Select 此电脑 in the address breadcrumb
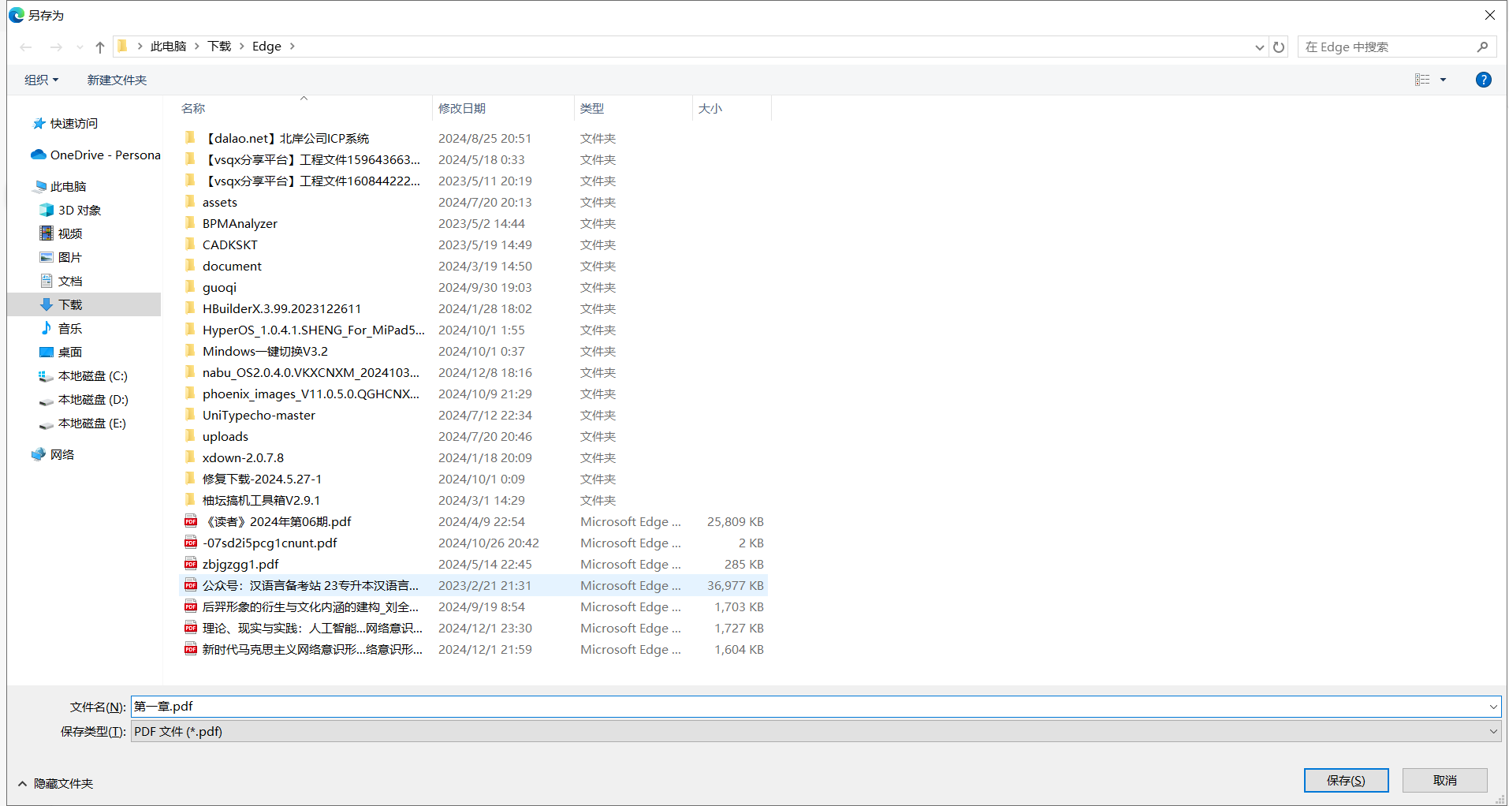Screen dimensions: 1509x806 click(x=168, y=47)
